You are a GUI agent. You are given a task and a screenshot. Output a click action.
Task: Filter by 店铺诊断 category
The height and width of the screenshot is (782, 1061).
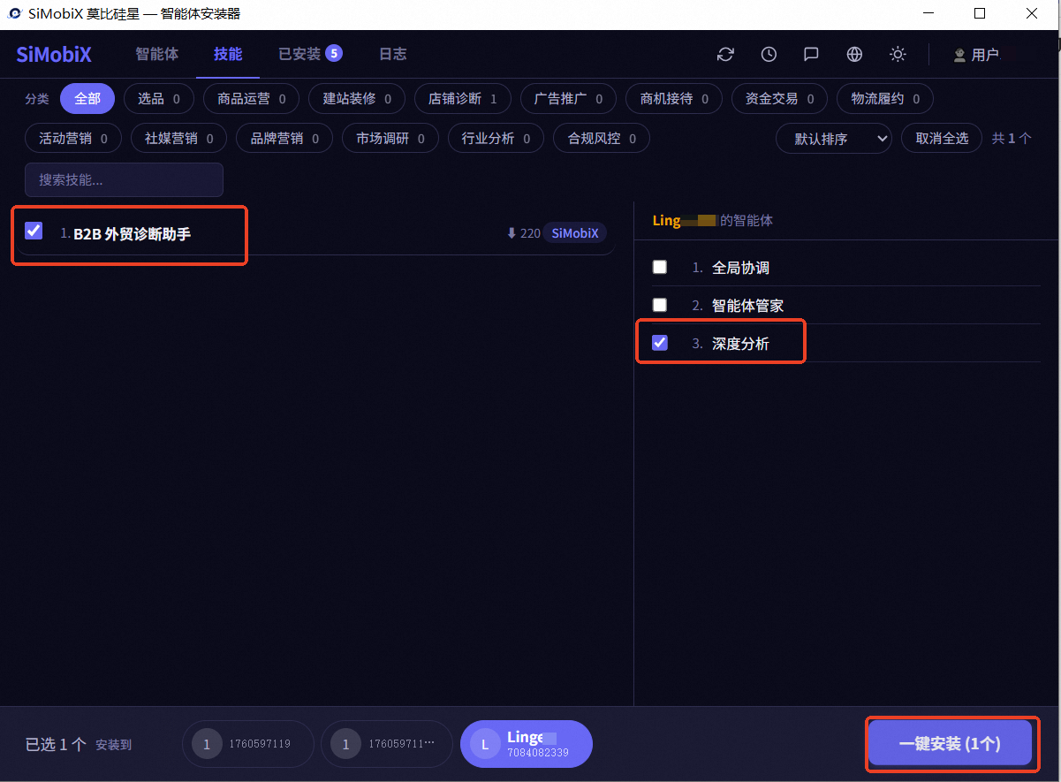point(463,99)
